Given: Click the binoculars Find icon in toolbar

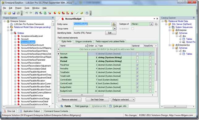Looking at the screenshot, I should pyautogui.click(x=36, y=13).
